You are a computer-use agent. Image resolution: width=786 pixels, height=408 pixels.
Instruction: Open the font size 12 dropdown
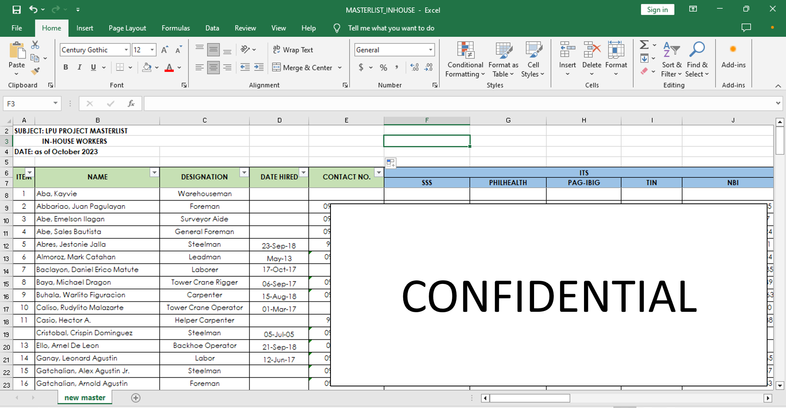coord(152,50)
